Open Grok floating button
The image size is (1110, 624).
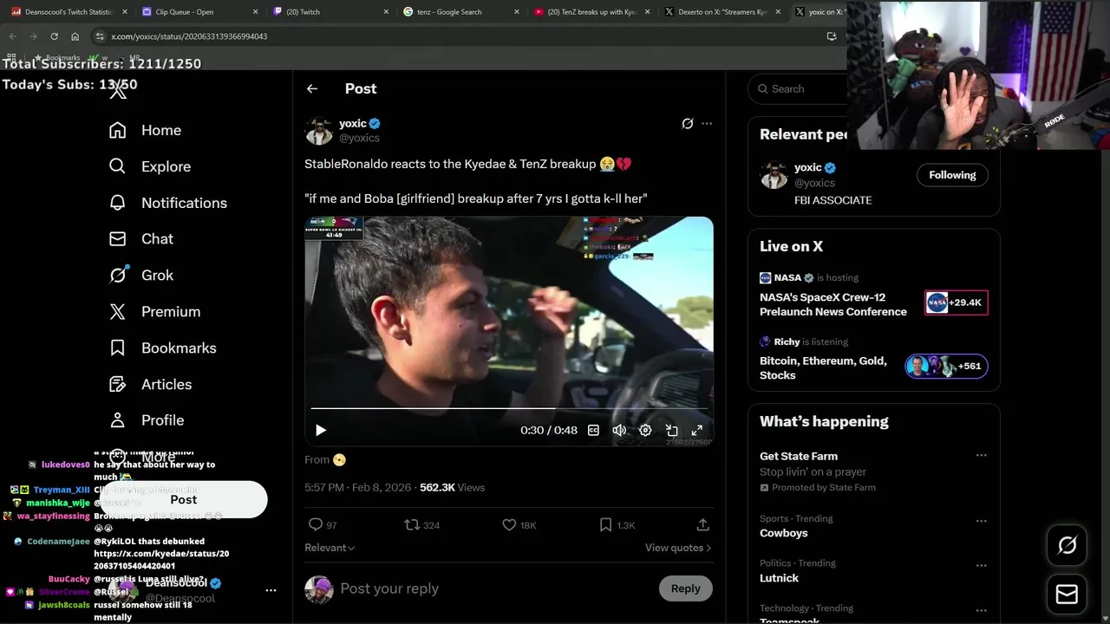pos(1067,545)
